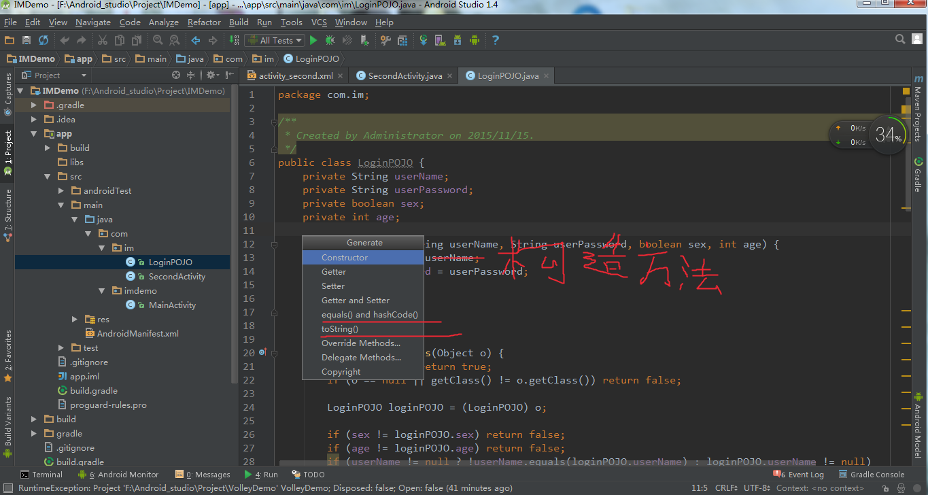
Task: Open the Project panel gear settings
Action: (211, 75)
